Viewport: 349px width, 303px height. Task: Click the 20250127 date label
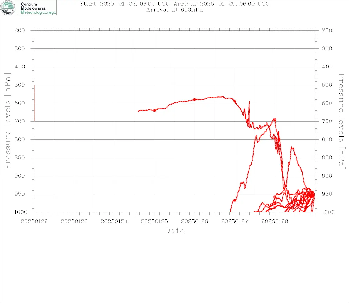(235, 221)
